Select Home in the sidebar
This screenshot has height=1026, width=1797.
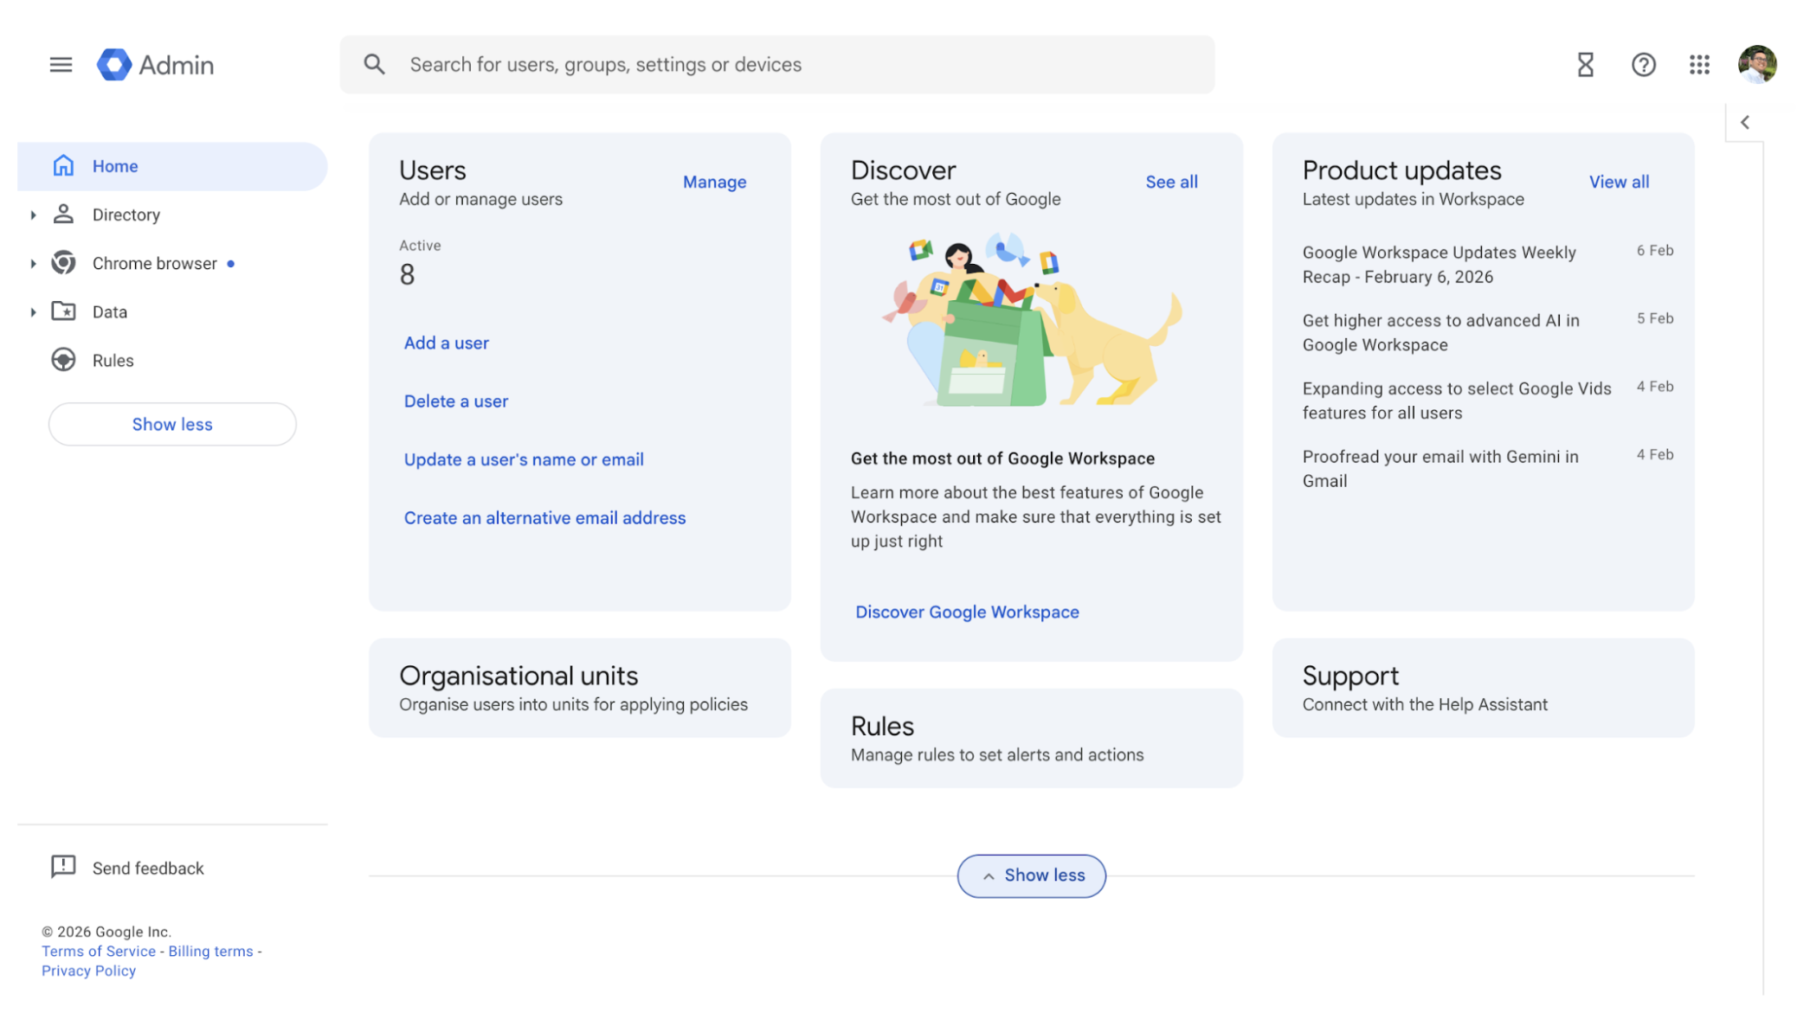click(115, 166)
